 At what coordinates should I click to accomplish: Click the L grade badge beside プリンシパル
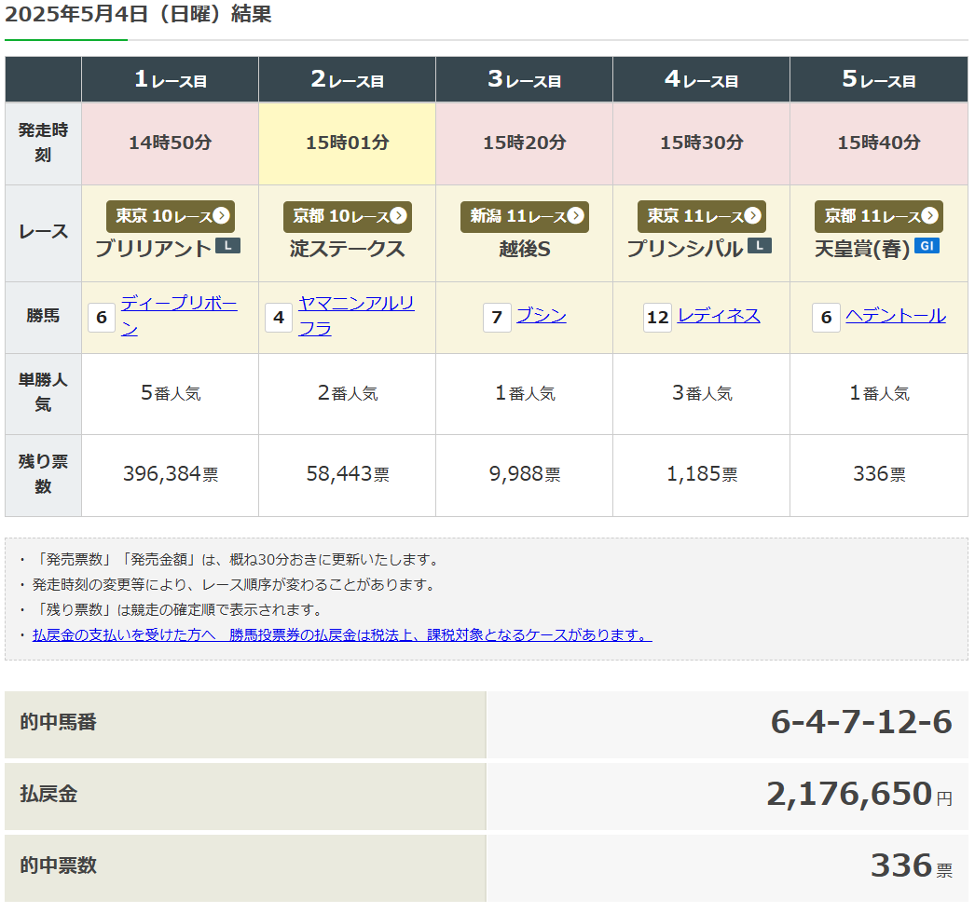click(x=760, y=246)
